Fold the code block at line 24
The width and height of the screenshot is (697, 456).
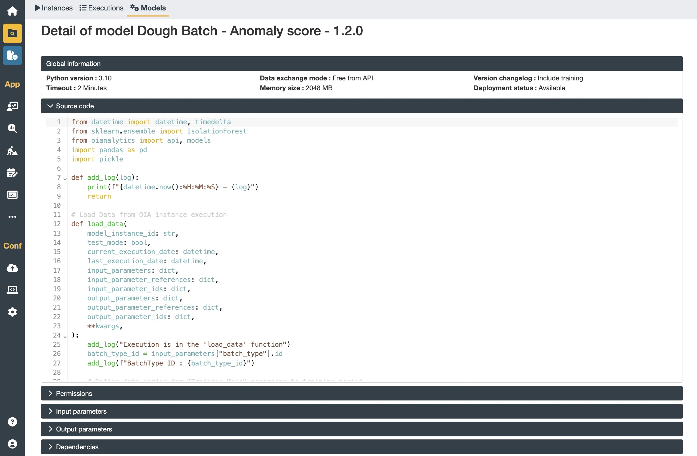(65, 336)
